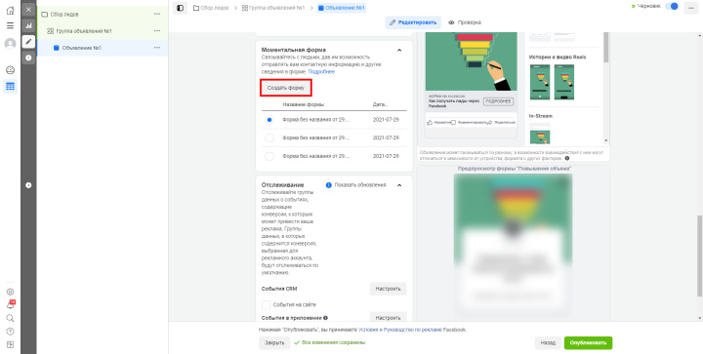Open the search magnifier icon
This screenshot has width=703, height=354.
click(x=10, y=318)
